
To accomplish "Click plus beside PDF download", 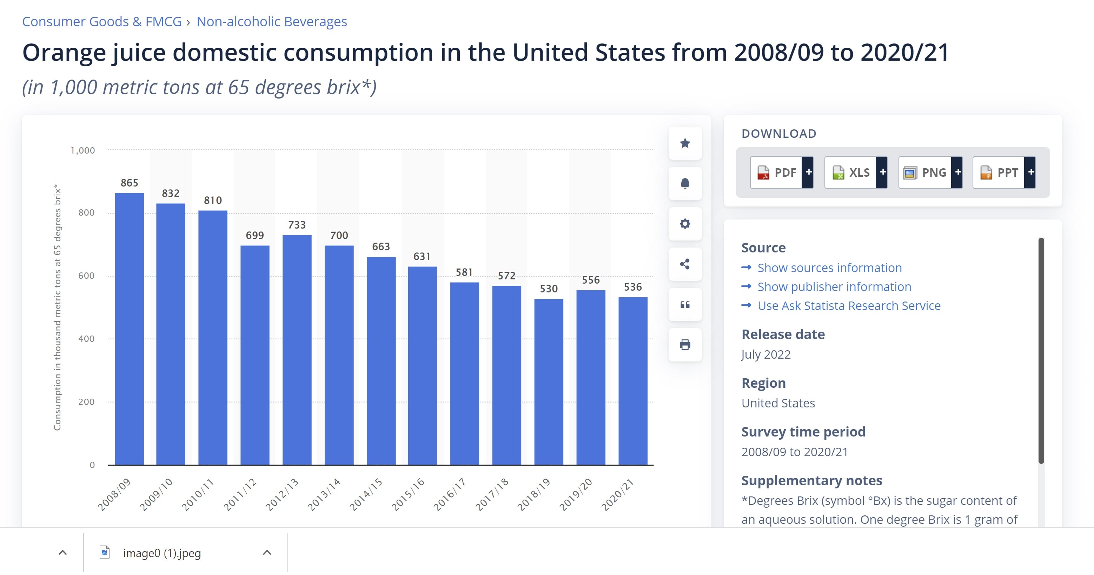I will (808, 172).
